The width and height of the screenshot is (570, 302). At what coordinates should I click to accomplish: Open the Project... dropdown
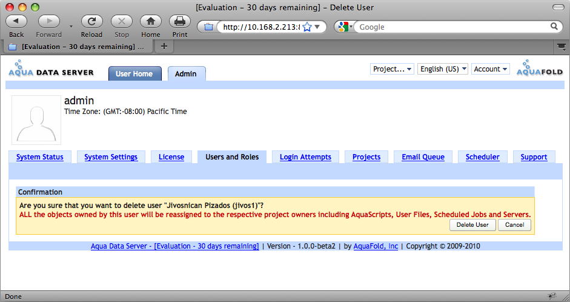coord(392,69)
